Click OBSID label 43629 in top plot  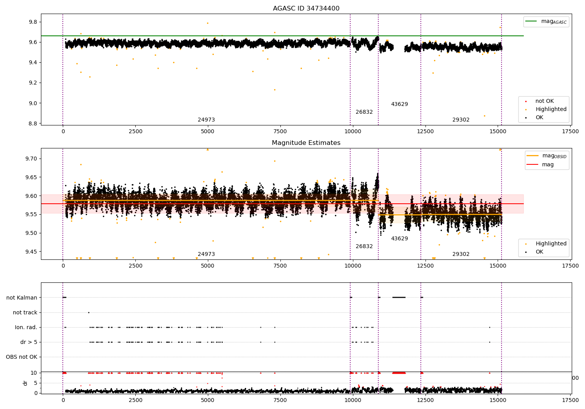click(x=399, y=104)
